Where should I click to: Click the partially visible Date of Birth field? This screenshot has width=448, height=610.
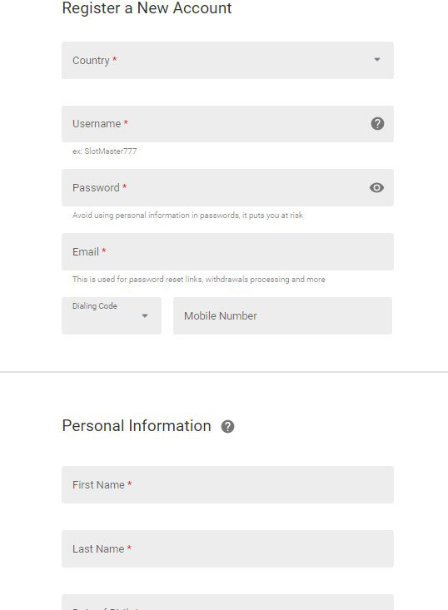click(227, 603)
